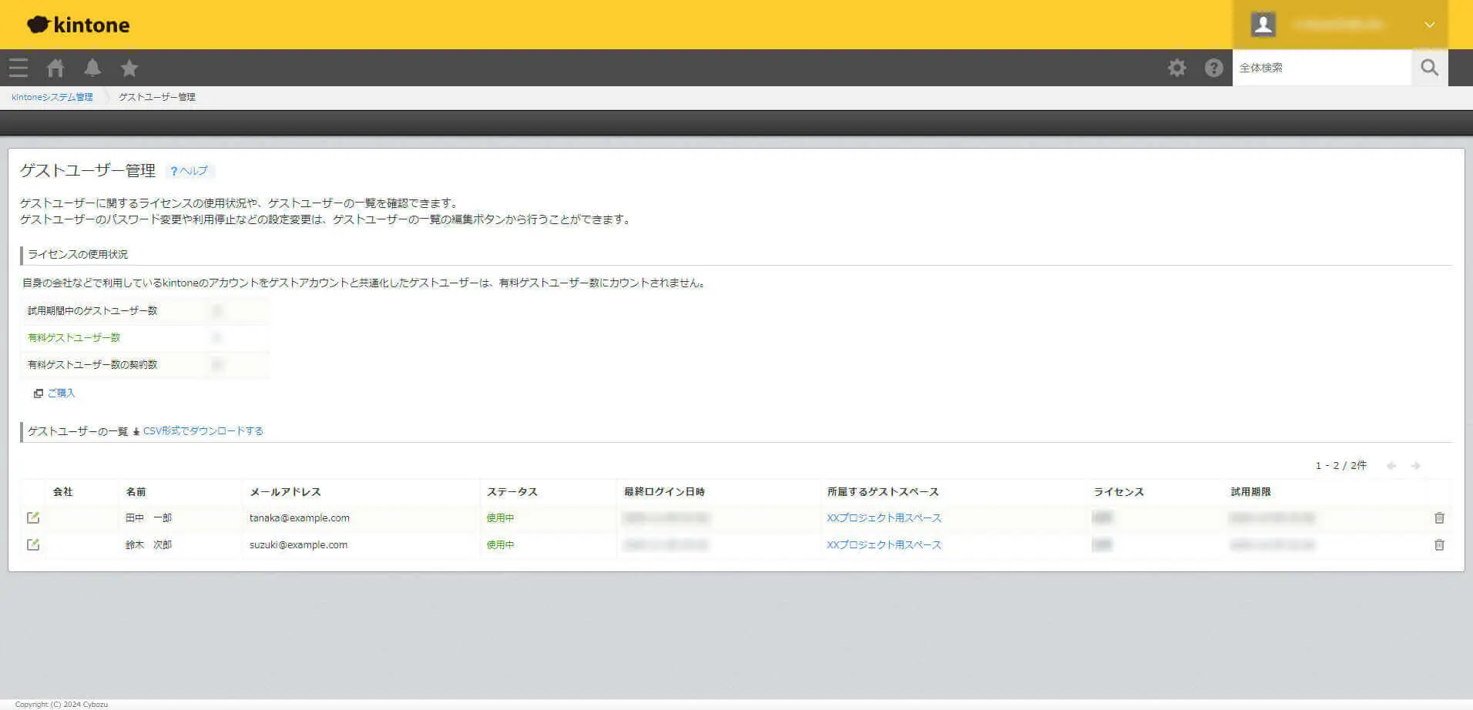The width and height of the screenshot is (1473, 710).
Task: Focus the 全体検索 search field
Action: pos(1322,68)
